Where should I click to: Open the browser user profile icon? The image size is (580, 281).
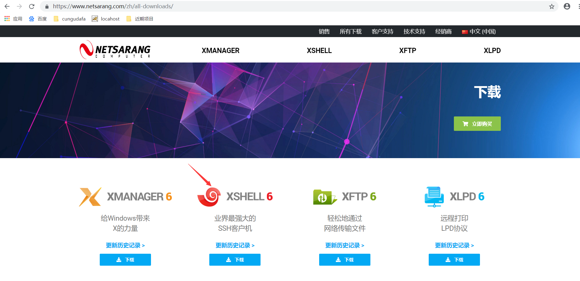point(567,6)
